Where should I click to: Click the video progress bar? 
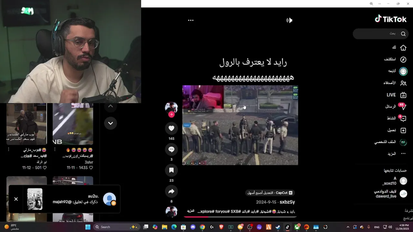pos(240,217)
